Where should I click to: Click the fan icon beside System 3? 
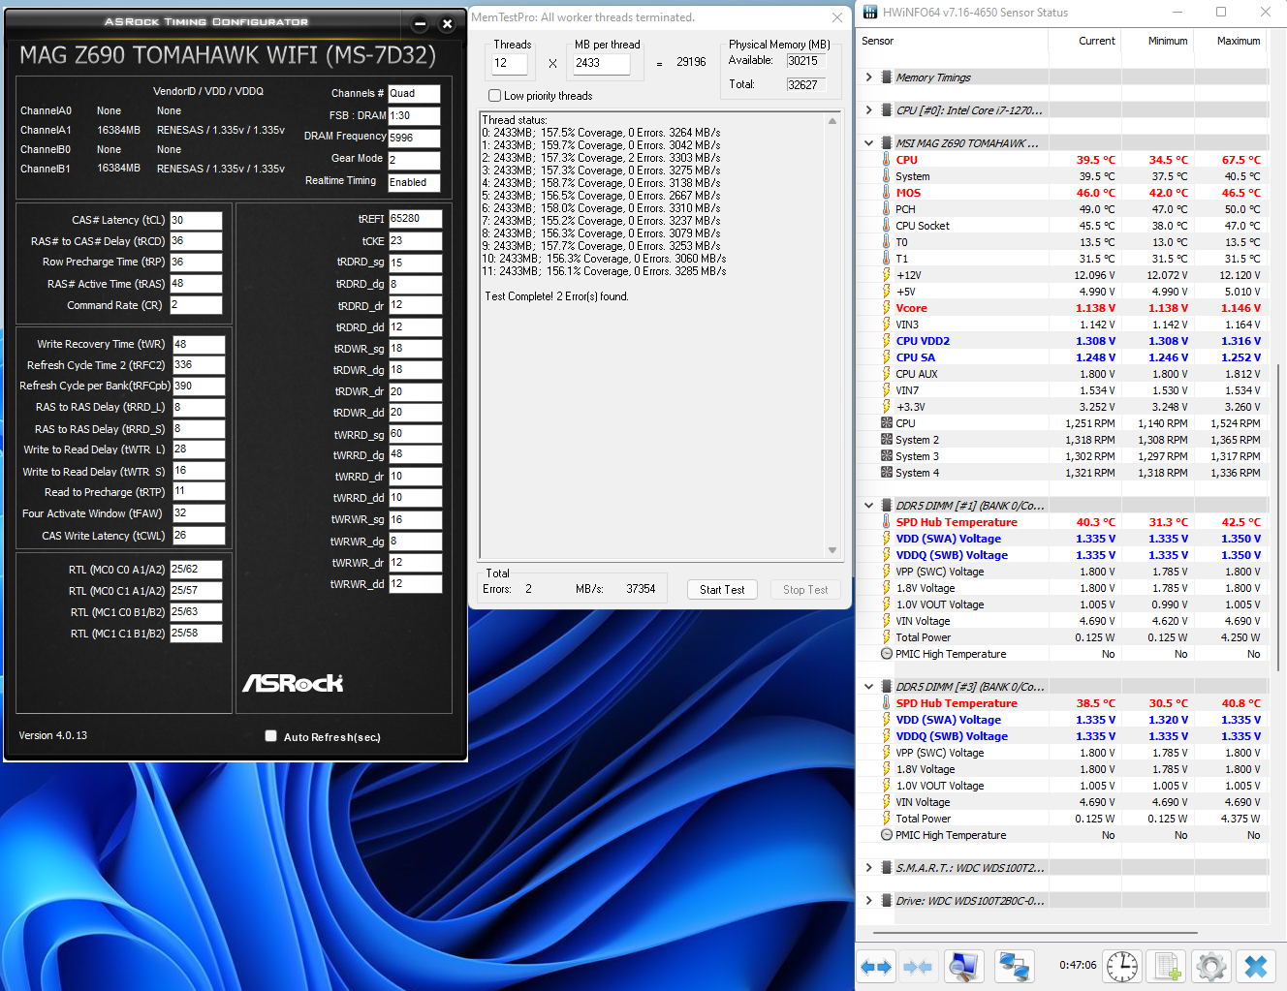[886, 456]
